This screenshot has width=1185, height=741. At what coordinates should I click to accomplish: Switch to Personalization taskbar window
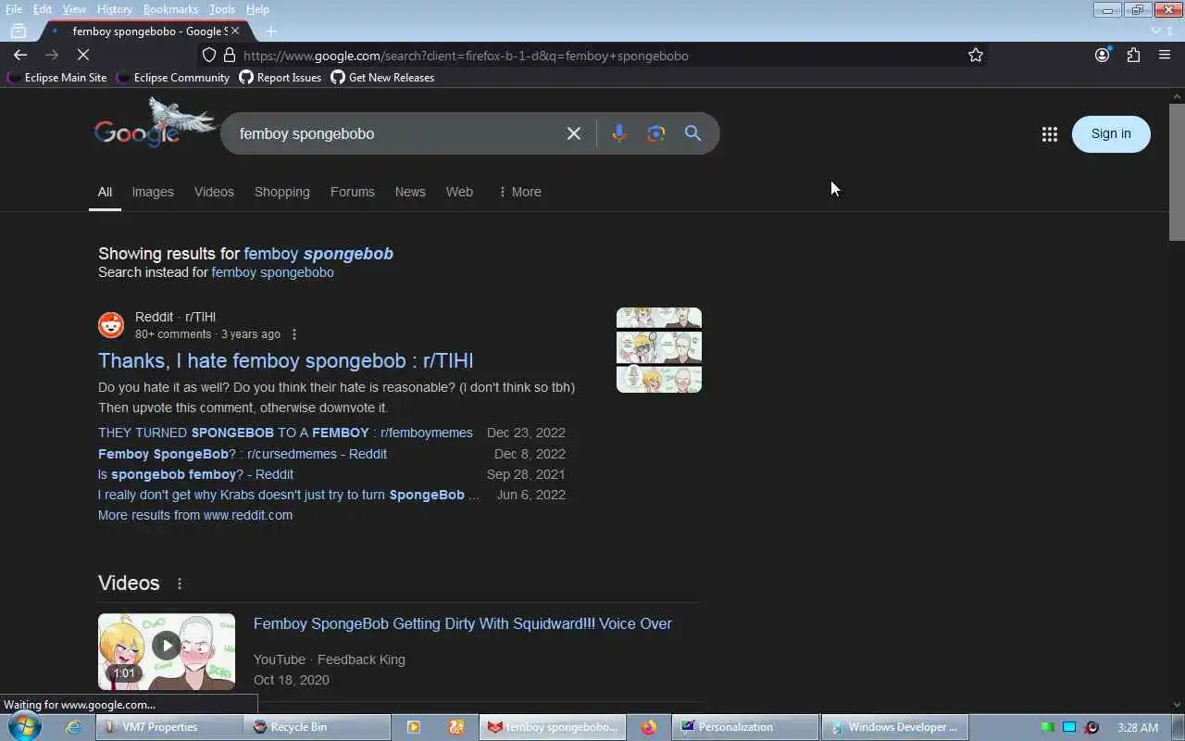coord(746,727)
